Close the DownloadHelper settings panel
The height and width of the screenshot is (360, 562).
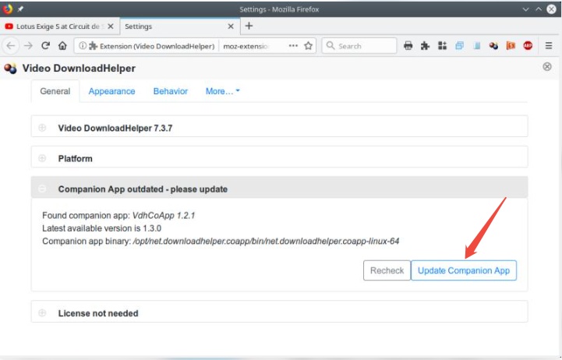click(547, 66)
